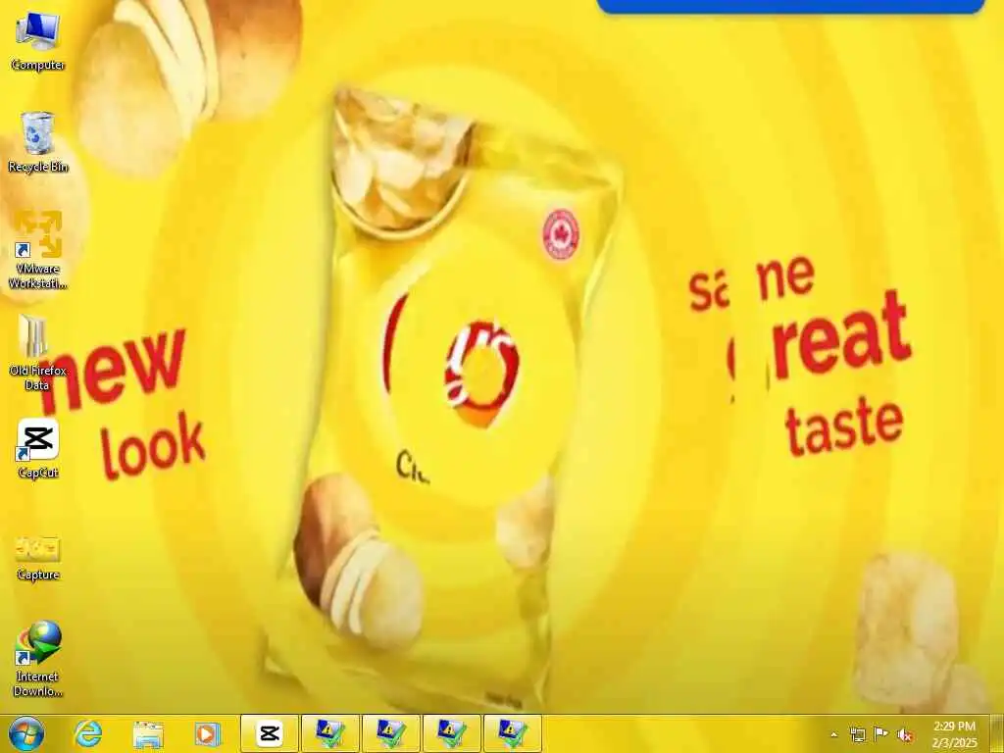Select the CapCut desktop shortcut
The image size is (1004, 753).
(38, 448)
